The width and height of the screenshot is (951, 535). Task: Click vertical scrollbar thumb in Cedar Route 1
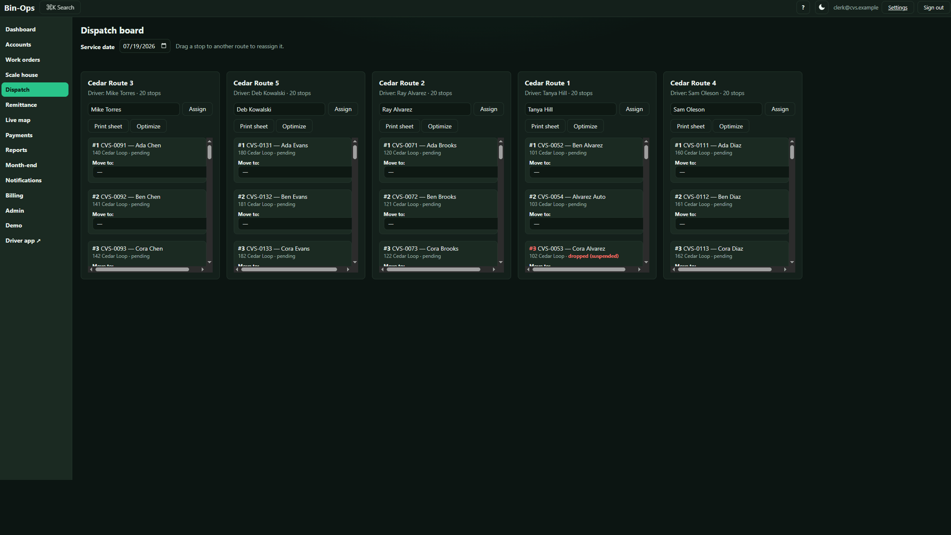(x=646, y=152)
